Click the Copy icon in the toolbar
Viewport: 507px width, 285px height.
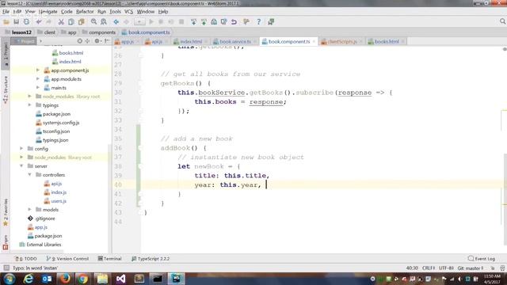tap(71, 21)
